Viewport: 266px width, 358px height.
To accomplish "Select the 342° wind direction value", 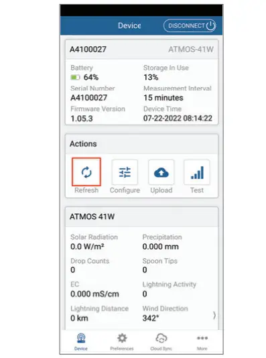I will 151,318.
